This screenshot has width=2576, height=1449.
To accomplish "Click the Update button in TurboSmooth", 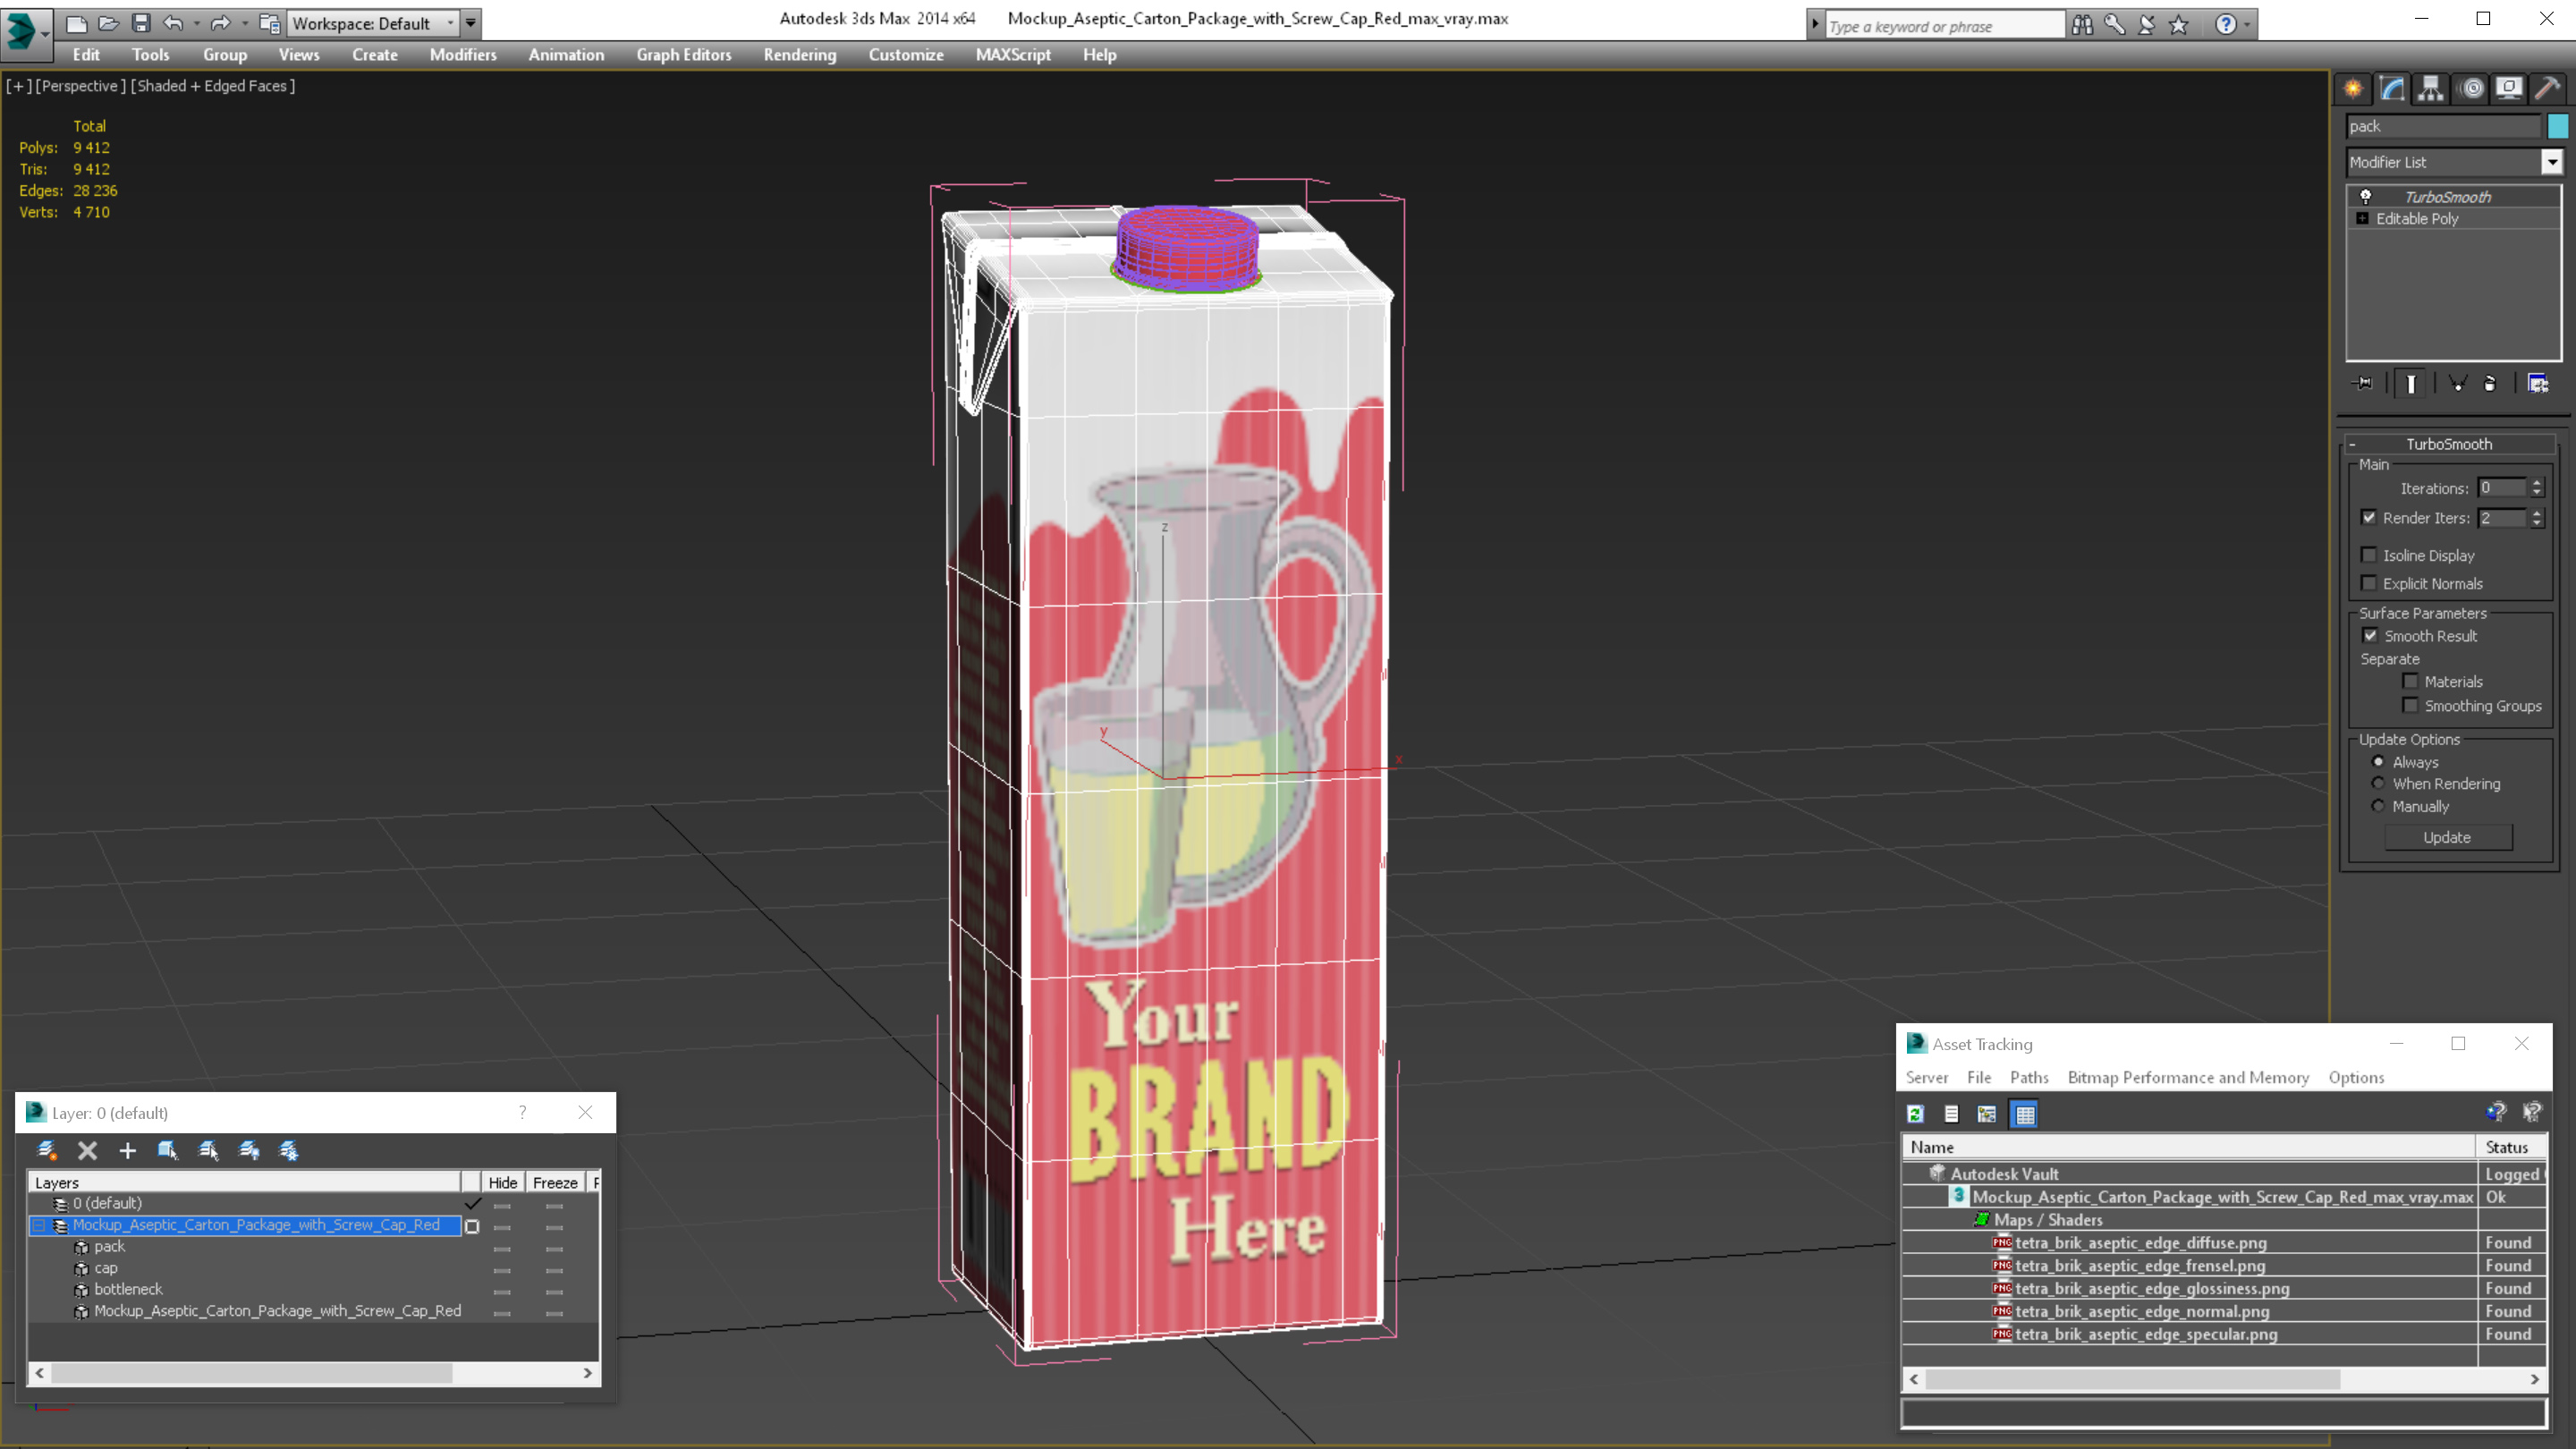I will [2447, 837].
